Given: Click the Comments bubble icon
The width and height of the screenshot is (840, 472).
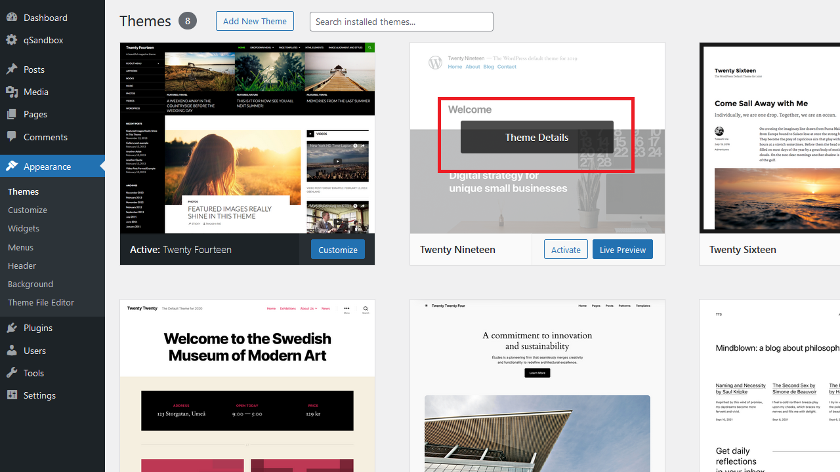Looking at the screenshot, I should 12,137.
